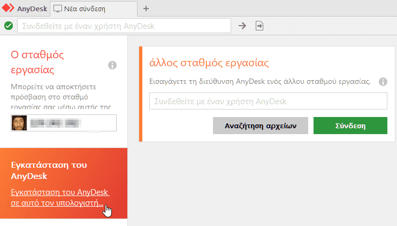
Task: Click the Μπορείτε να αποκτήσετε πρόσβαση paragraph
Action: [61, 97]
